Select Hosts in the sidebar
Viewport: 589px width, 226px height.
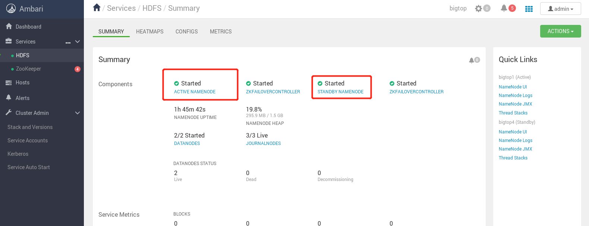point(22,83)
